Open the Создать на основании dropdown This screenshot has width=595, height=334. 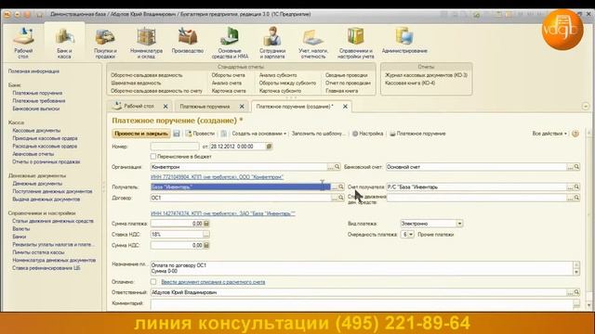[258, 134]
